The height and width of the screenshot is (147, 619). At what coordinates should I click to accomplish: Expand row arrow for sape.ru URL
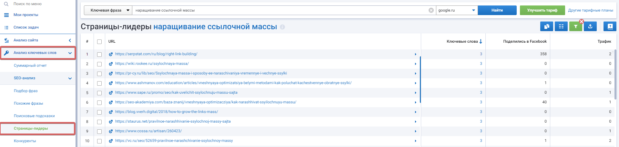416,93
